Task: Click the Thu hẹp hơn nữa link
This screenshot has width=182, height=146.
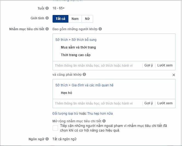Action: point(100,114)
